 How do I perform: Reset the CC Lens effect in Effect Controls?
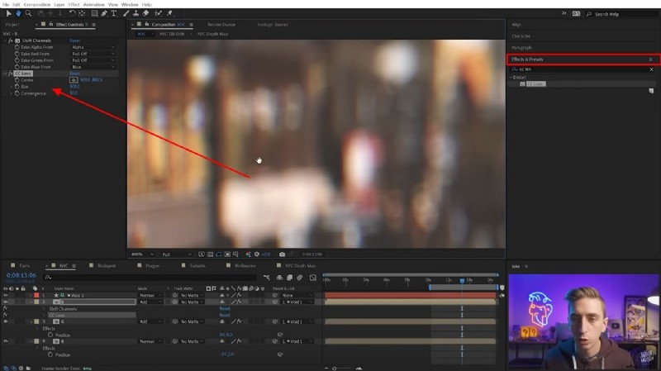point(74,74)
